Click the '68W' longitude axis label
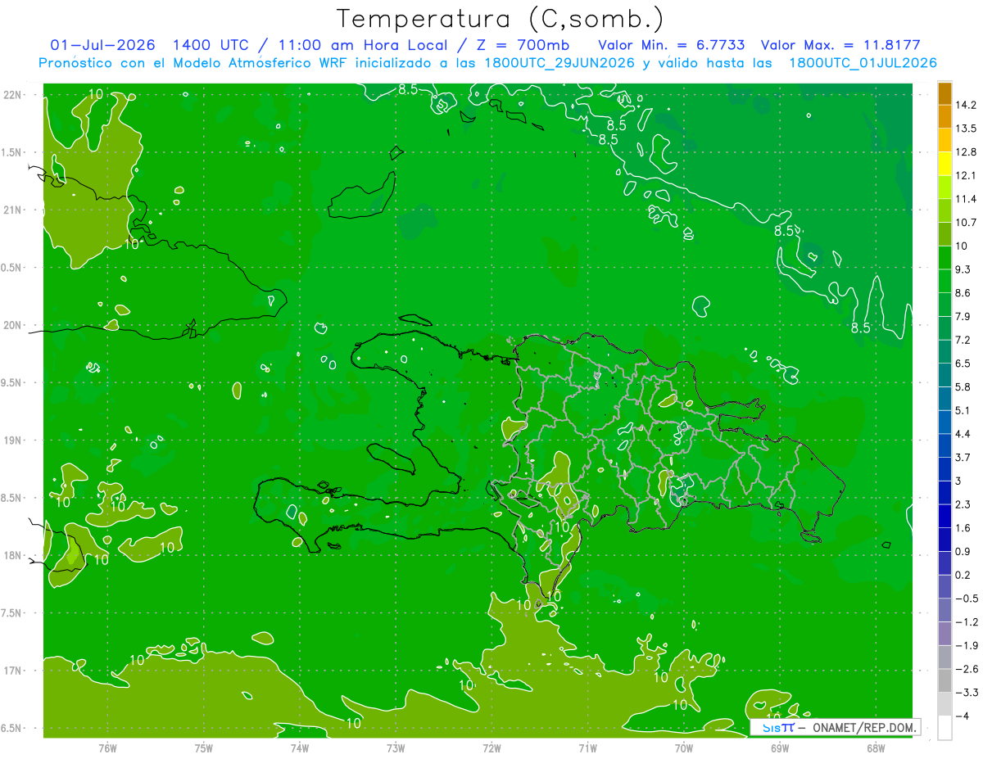 (x=876, y=748)
